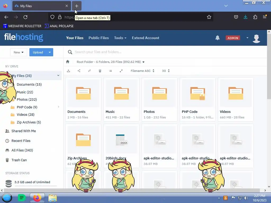271x203 pixels.
Task: Click the download toolbar icon
Action: click(x=69, y=71)
